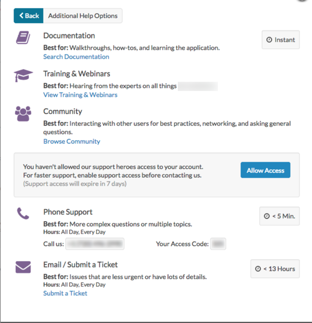Click the clock icon in the Instant badge
This screenshot has width=312, height=323.
click(269, 40)
